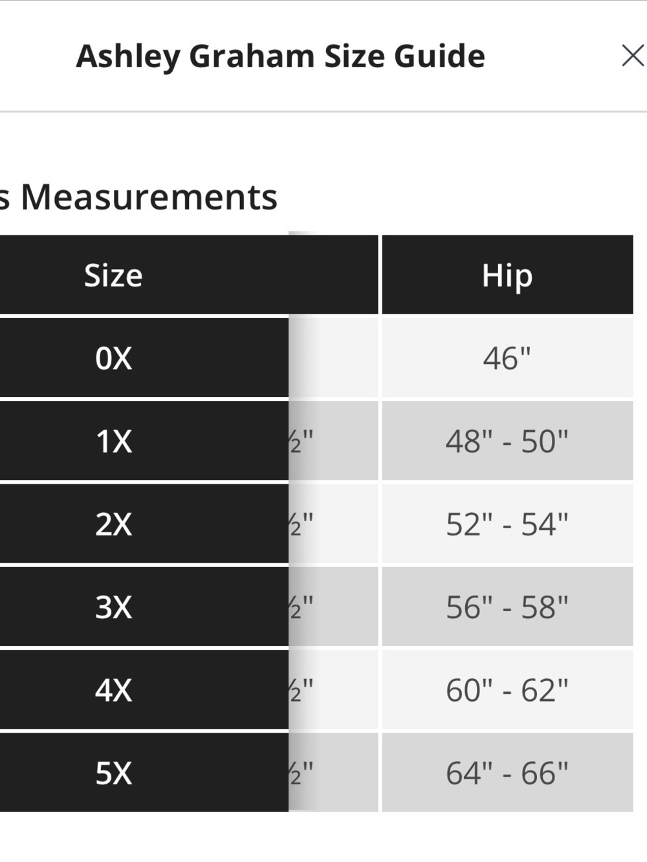Click the 64" - 66" hip cell

pos(507,773)
